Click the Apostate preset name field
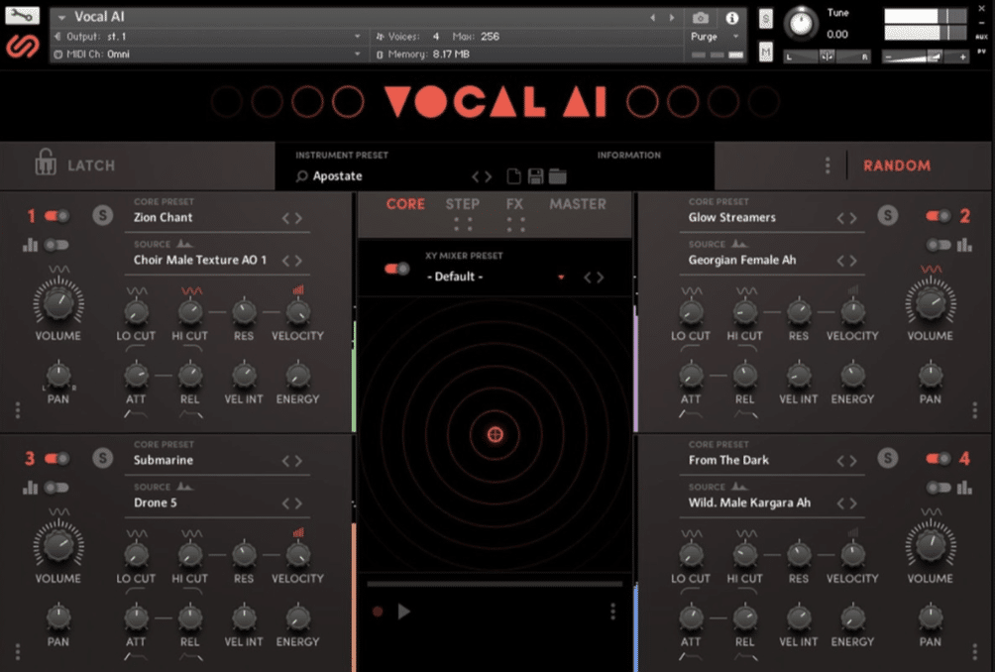Viewport: 995px width, 672px height. [x=338, y=176]
